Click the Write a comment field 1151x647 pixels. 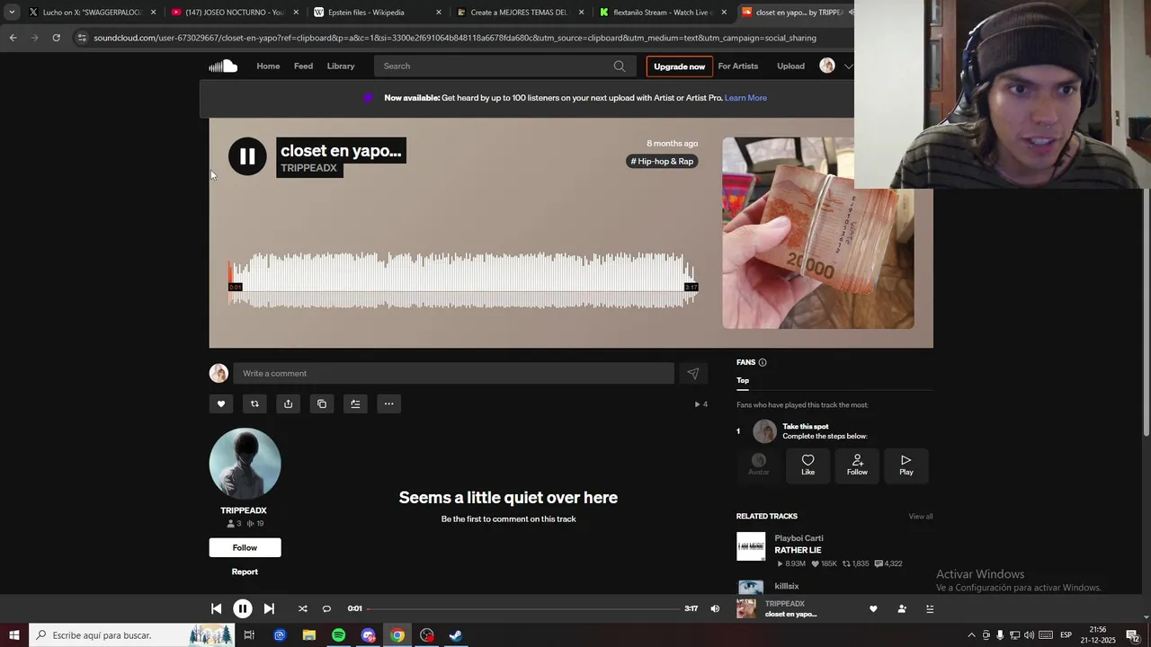(453, 374)
